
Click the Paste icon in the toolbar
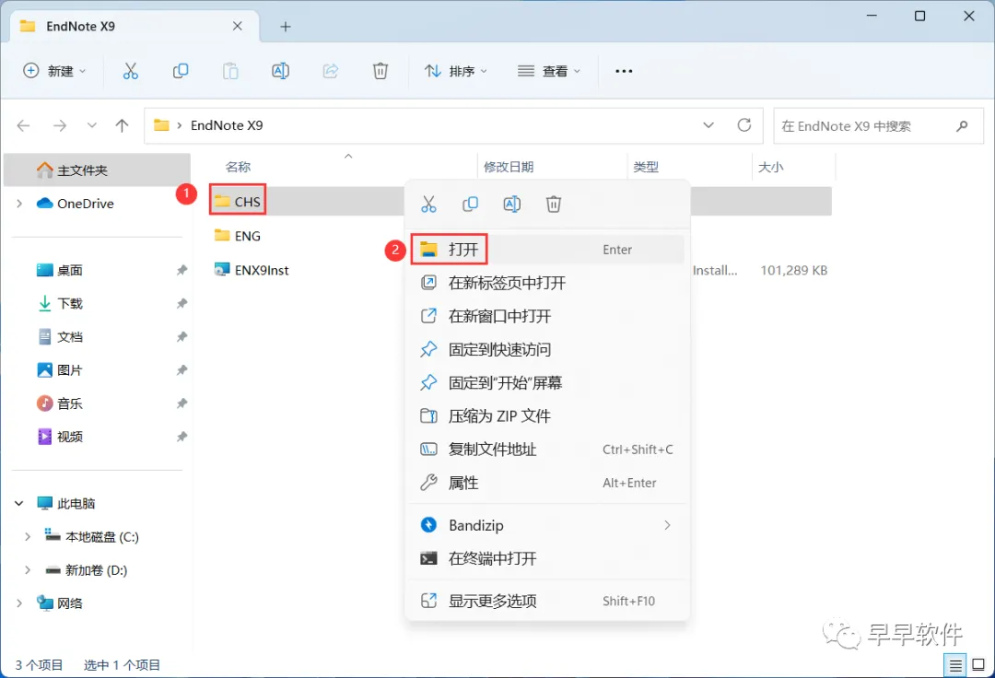tap(230, 71)
